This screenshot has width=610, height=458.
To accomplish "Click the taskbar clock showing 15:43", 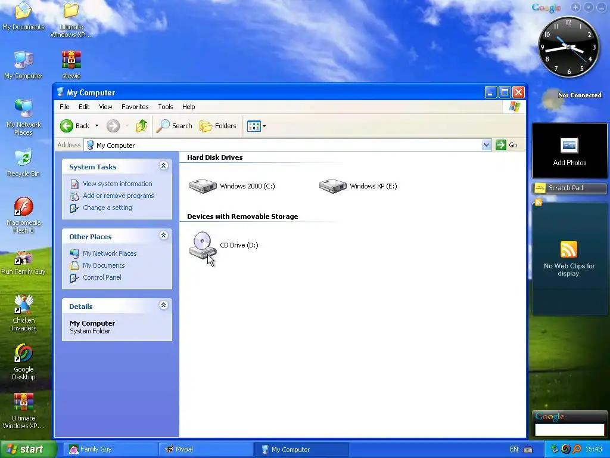I will pyautogui.click(x=594, y=450).
